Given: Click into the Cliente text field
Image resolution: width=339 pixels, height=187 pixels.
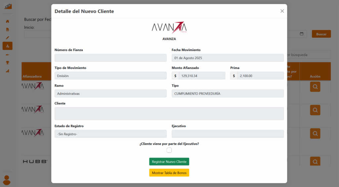Looking at the screenshot, I should click(169, 114).
